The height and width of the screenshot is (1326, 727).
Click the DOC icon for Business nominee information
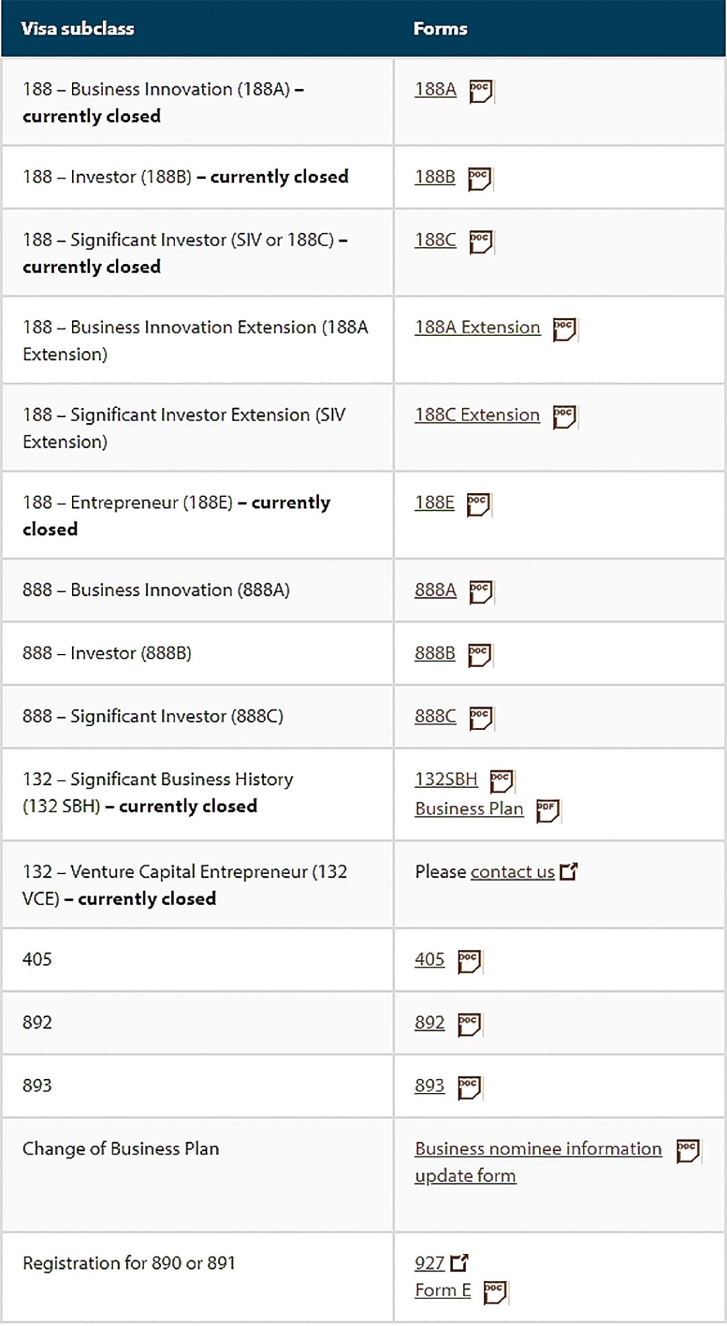688,1151
